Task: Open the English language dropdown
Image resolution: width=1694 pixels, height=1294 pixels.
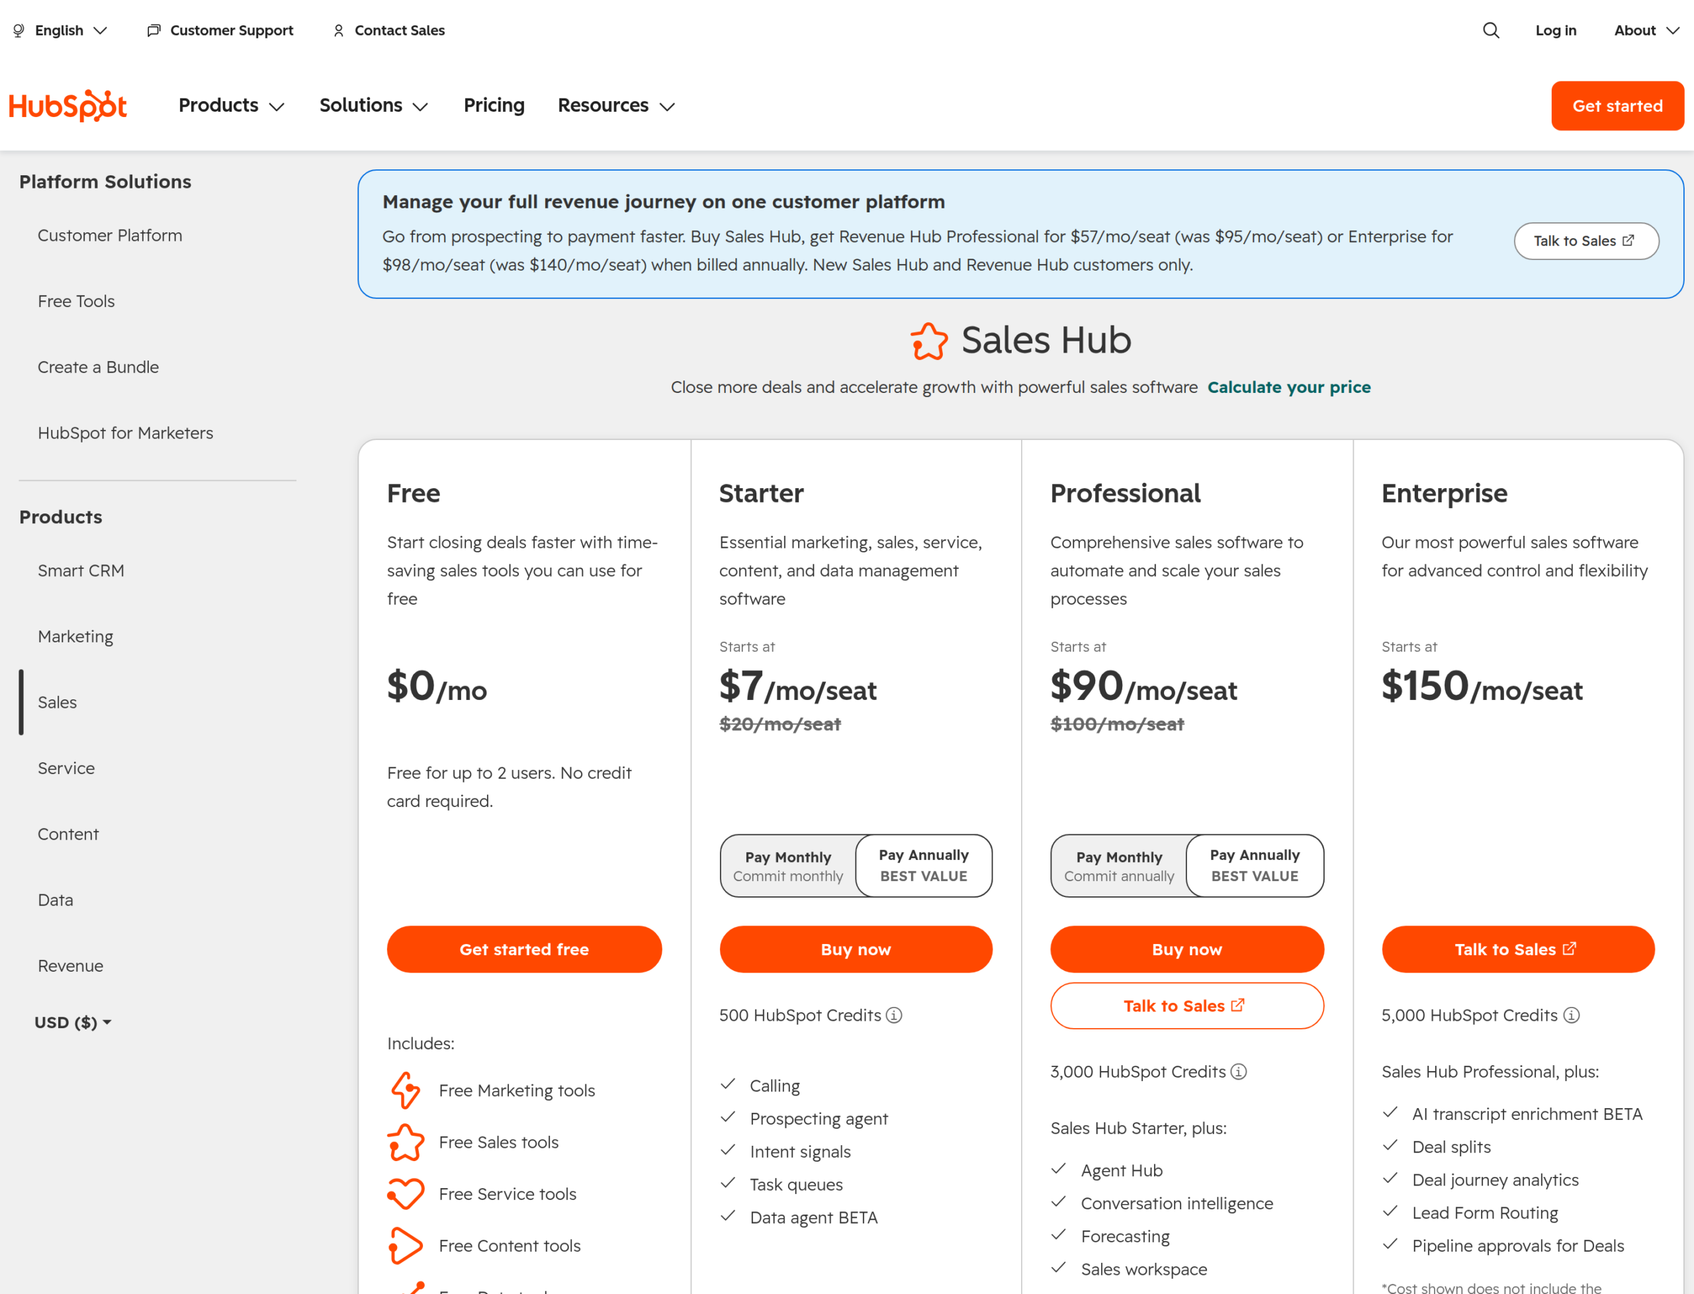Action: point(60,30)
